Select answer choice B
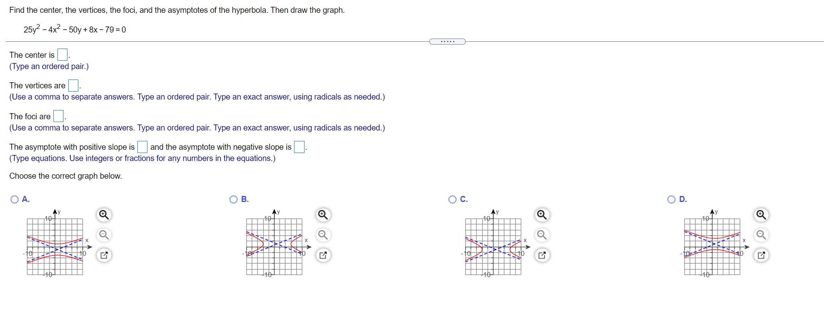Screen dimensions: 824x316 coord(233,199)
